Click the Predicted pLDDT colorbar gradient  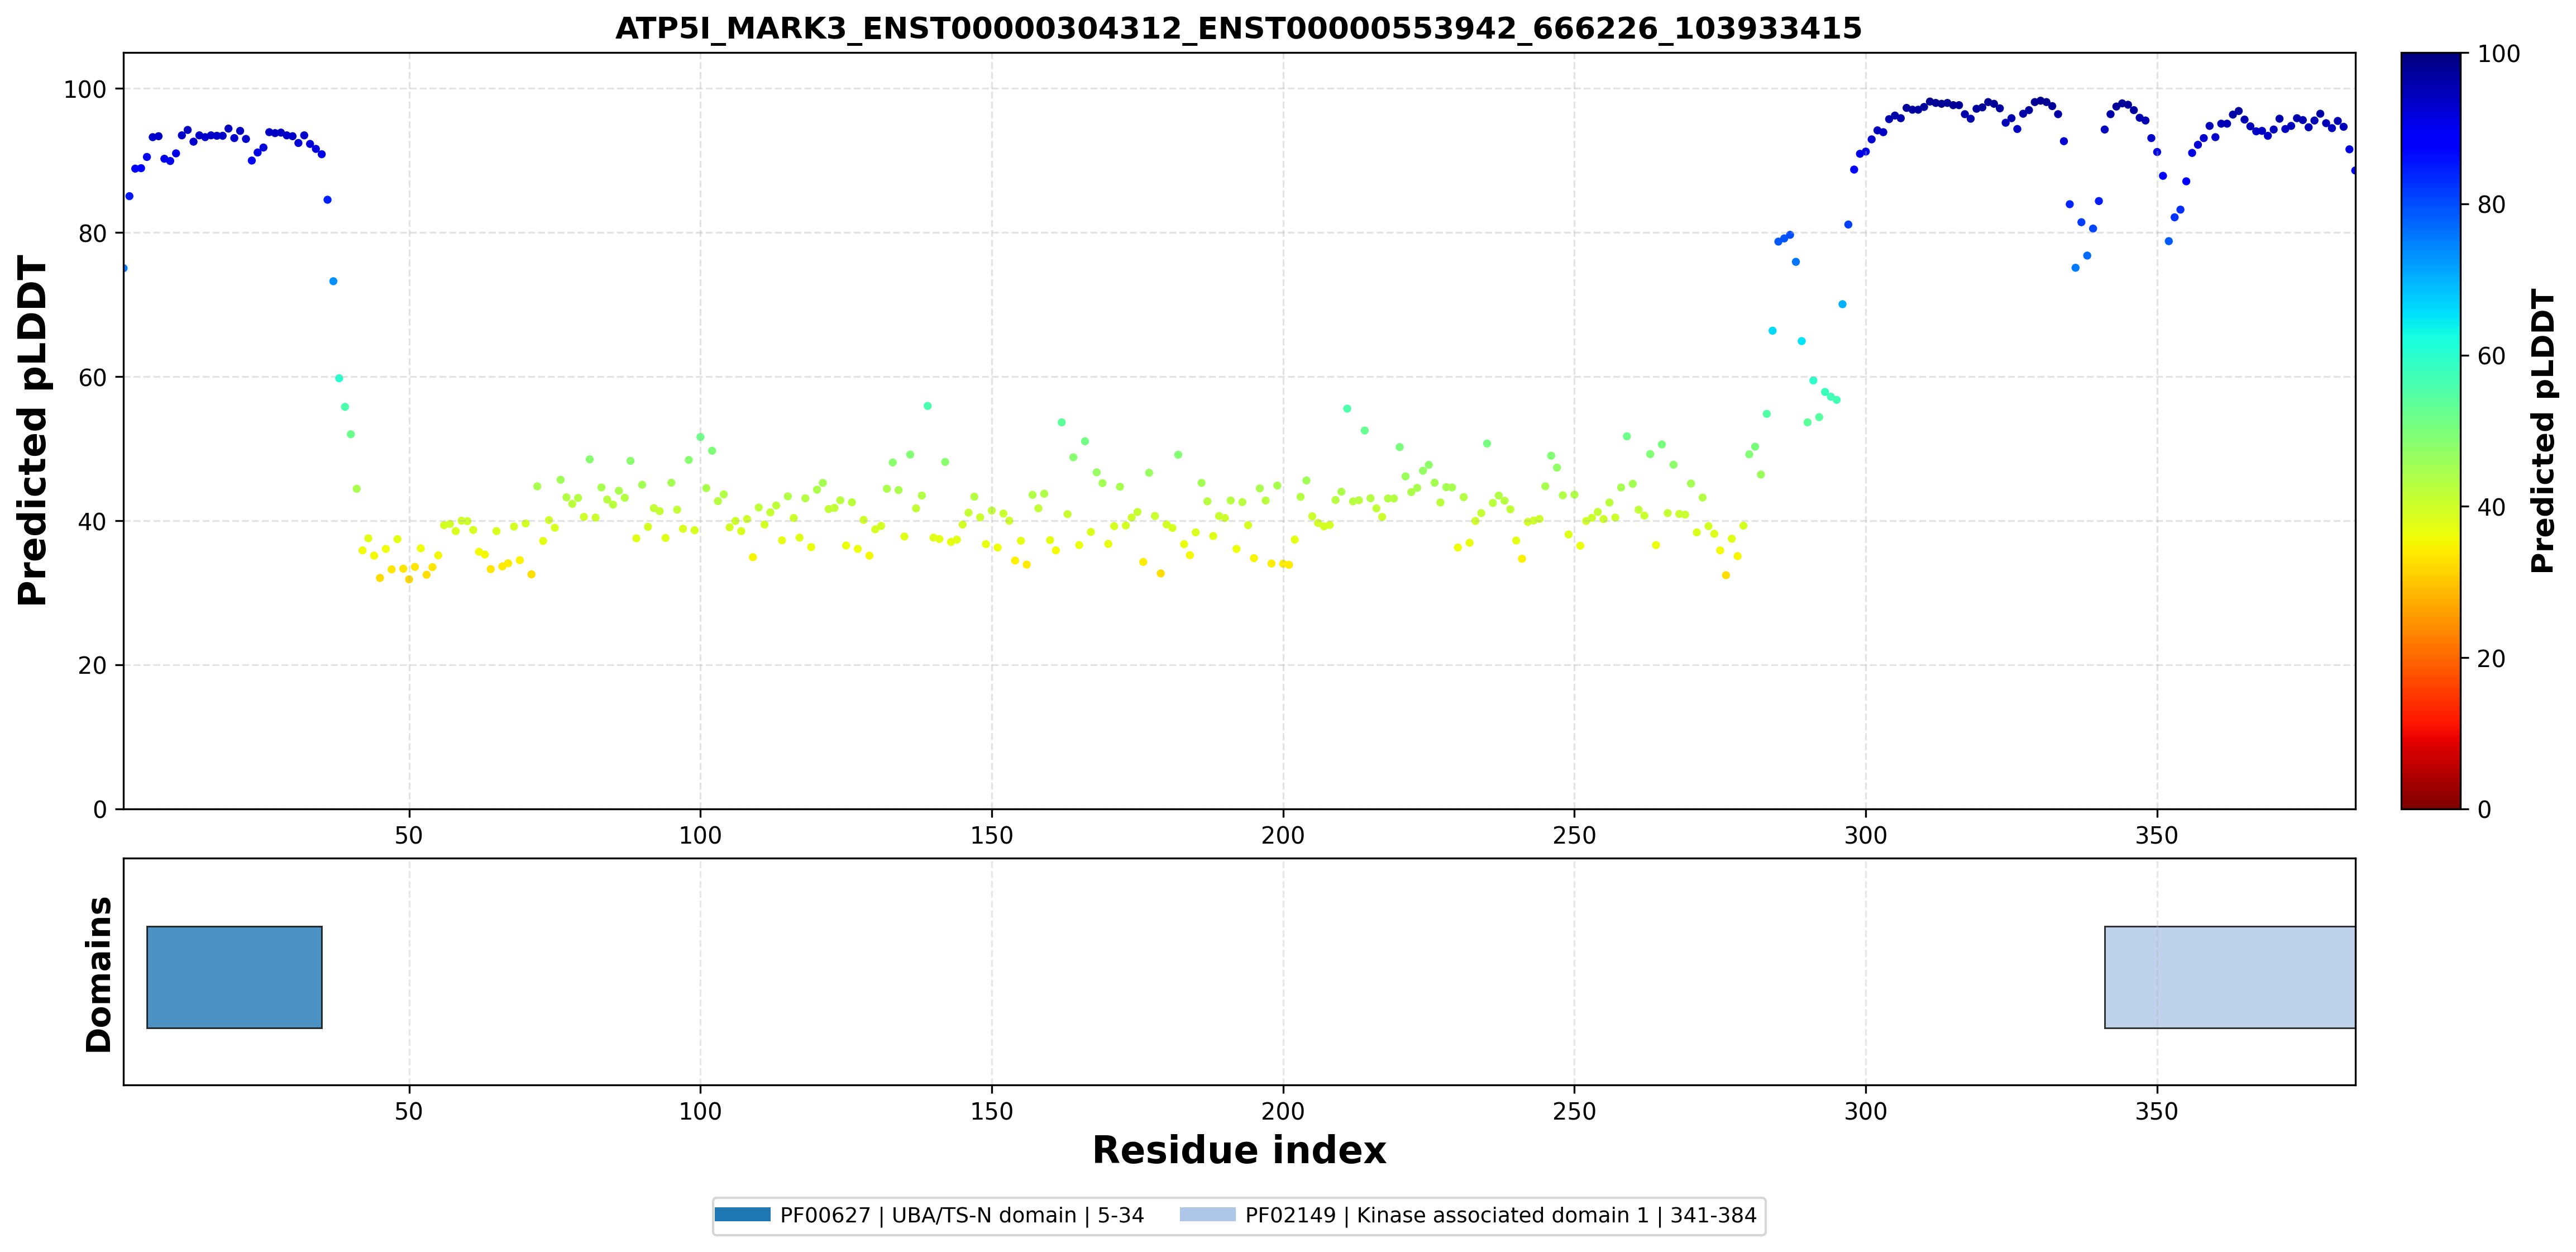(x=2430, y=430)
